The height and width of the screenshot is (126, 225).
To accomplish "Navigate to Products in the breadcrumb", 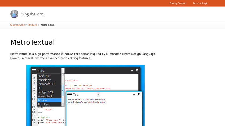I will click(33, 25).
